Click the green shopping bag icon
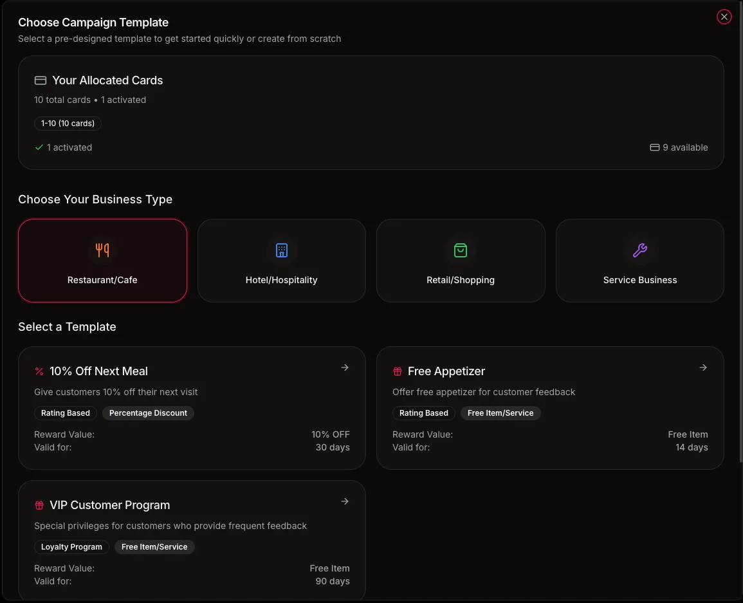The image size is (743, 603). pyautogui.click(x=461, y=250)
